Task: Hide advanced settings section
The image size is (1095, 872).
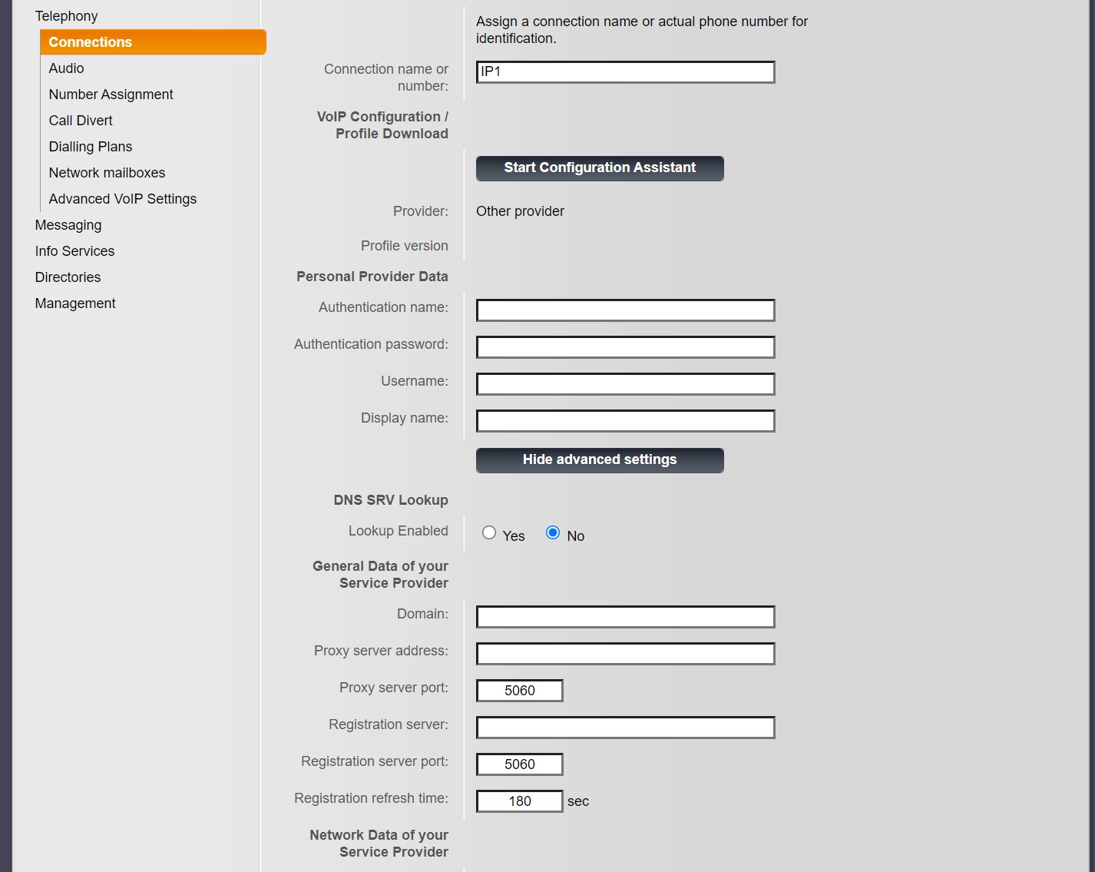Action: (600, 460)
